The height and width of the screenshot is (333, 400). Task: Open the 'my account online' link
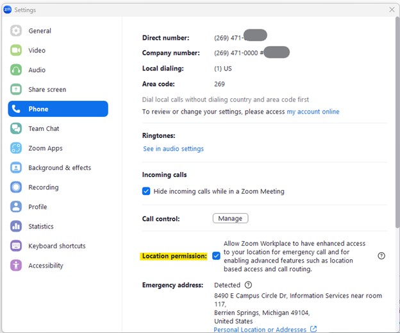click(313, 112)
